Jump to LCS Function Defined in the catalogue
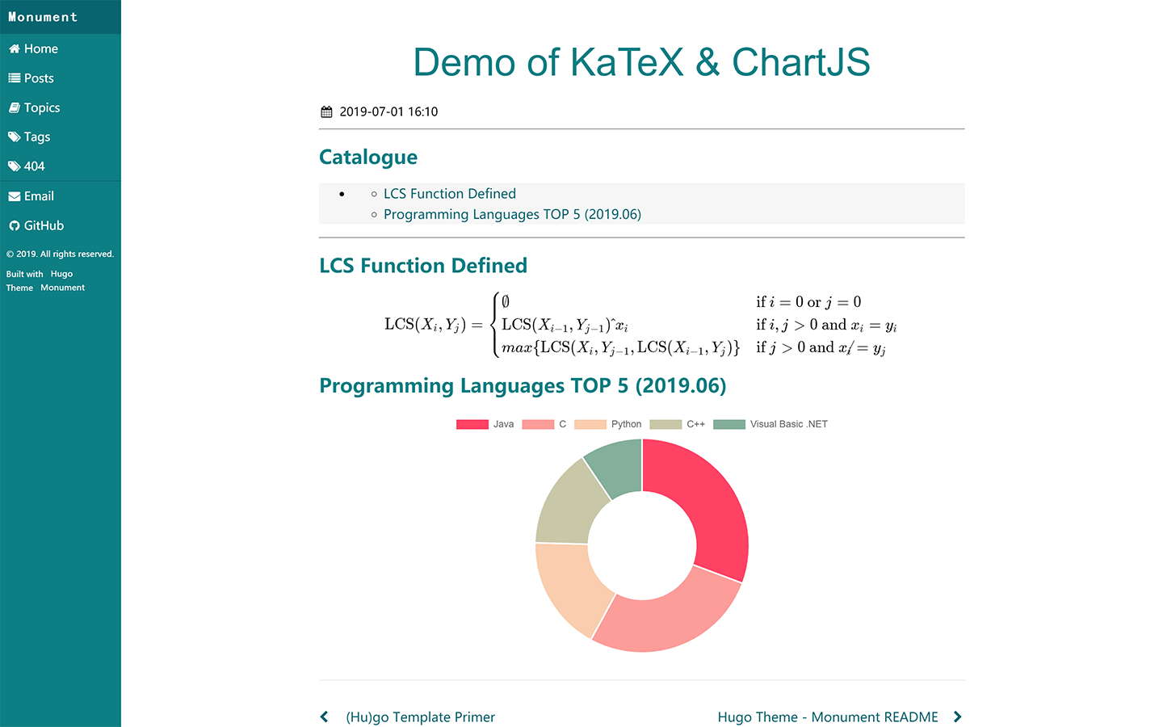1163x727 pixels. click(450, 194)
